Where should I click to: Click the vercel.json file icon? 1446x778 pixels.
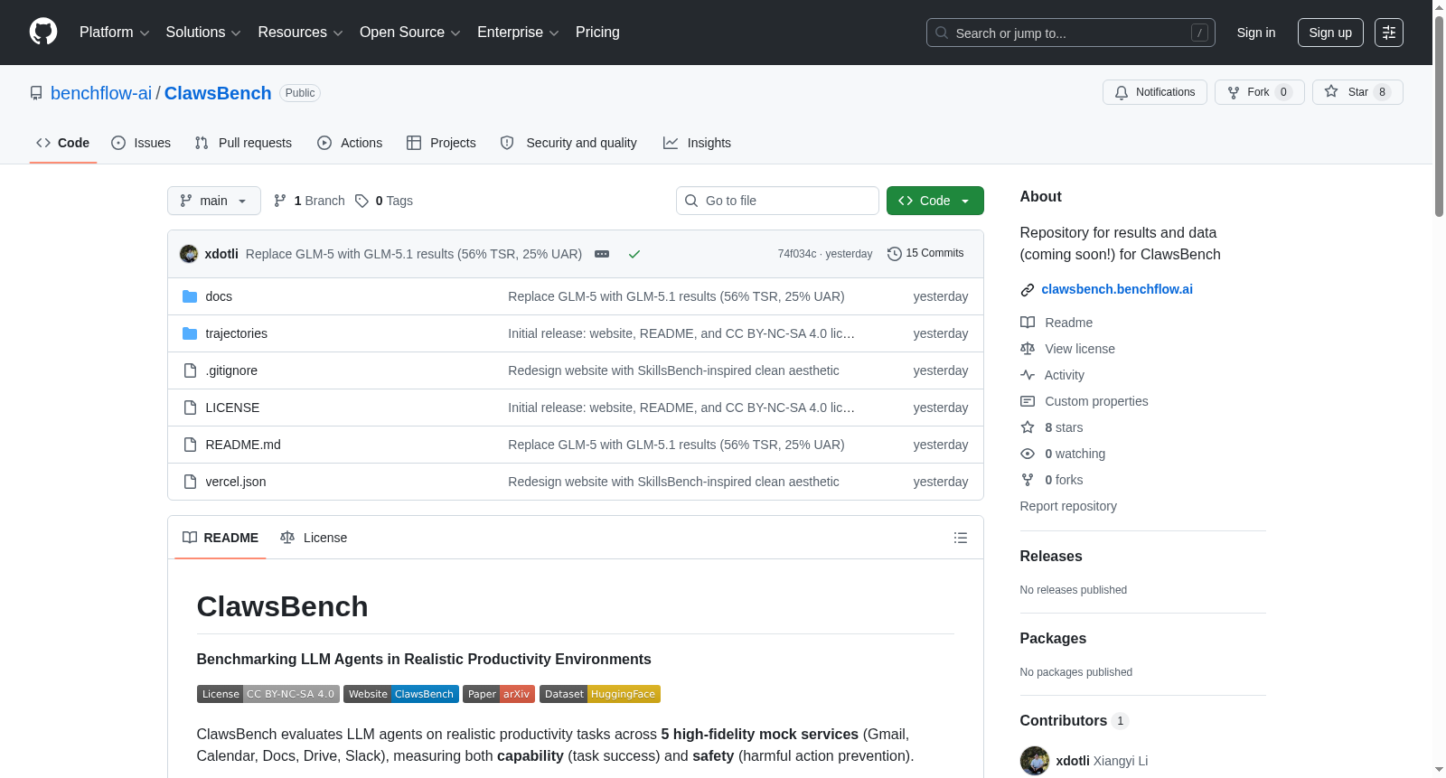(x=190, y=482)
